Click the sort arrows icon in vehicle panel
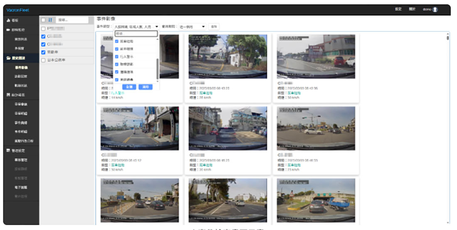Screen dimensions: 457x230 [x=50, y=20]
